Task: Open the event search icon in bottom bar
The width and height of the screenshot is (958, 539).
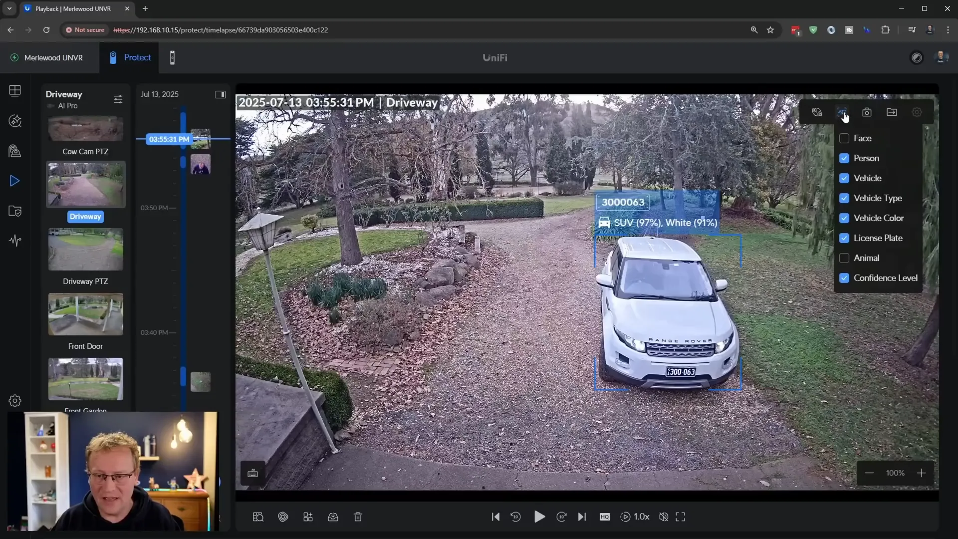Action: 258,517
